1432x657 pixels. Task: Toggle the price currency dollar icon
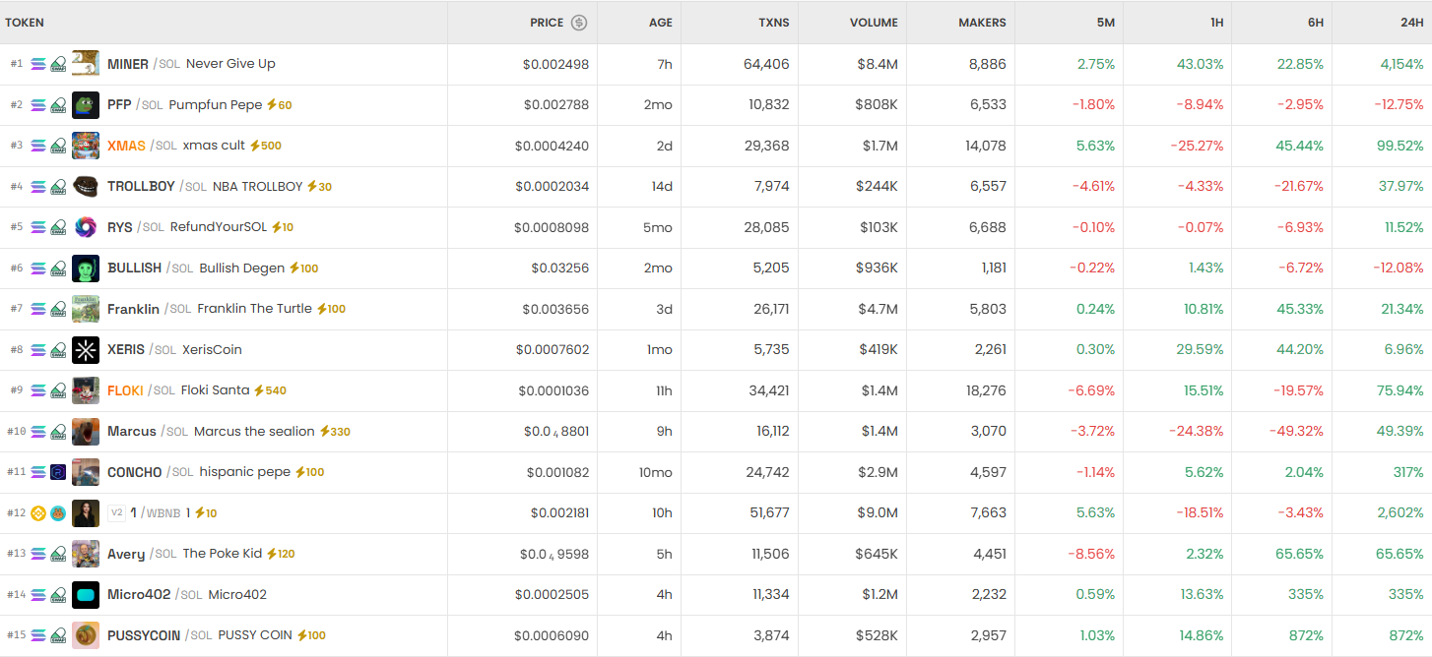579,23
